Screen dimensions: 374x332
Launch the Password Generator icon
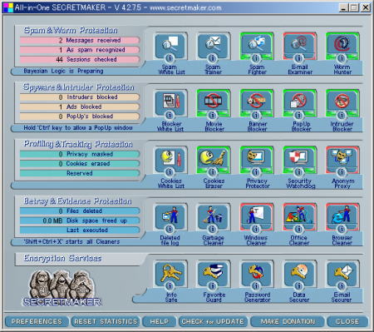coord(257,272)
